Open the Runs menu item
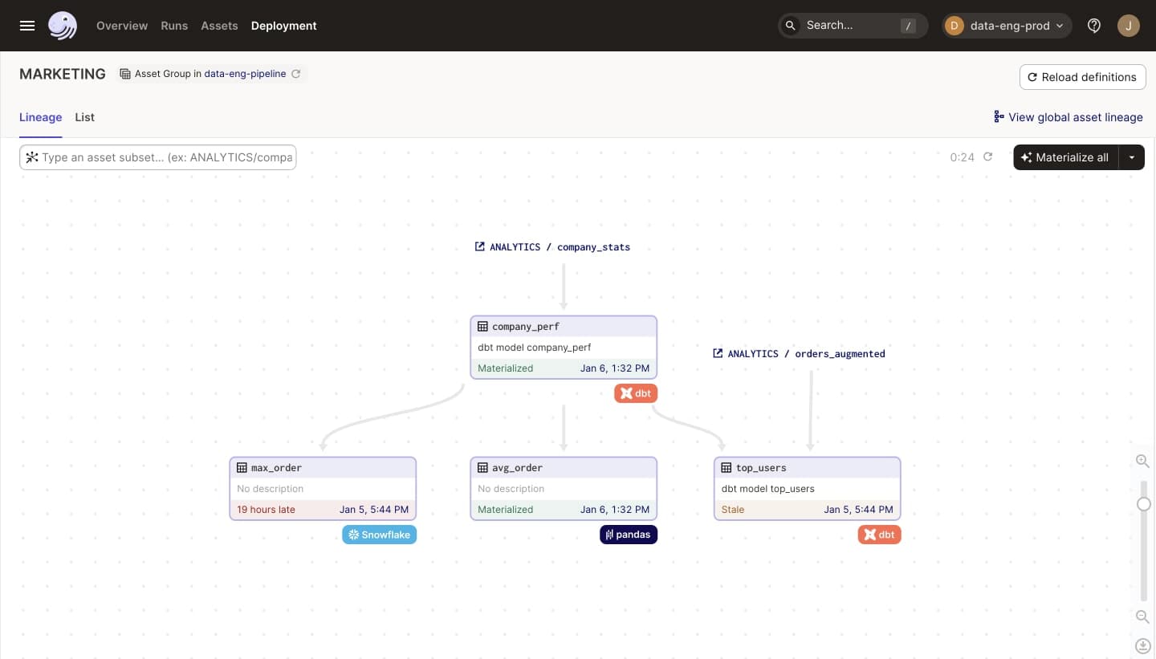The width and height of the screenshot is (1156, 659). point(174,26)
